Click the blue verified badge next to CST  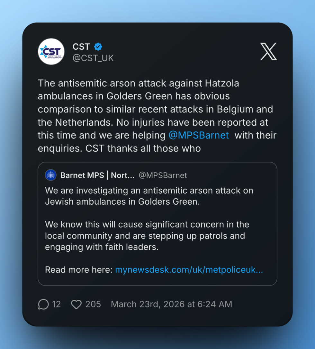98,47
